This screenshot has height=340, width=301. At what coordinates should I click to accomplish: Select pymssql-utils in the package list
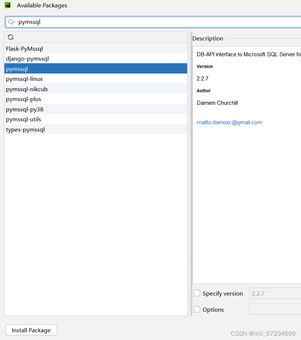[x=96, y=119]
